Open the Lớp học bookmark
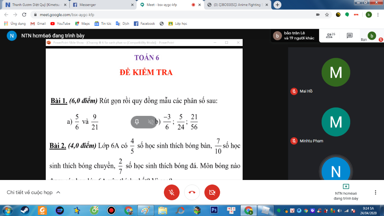This screenshot has height=216, width=384. (x=178, y=24)
